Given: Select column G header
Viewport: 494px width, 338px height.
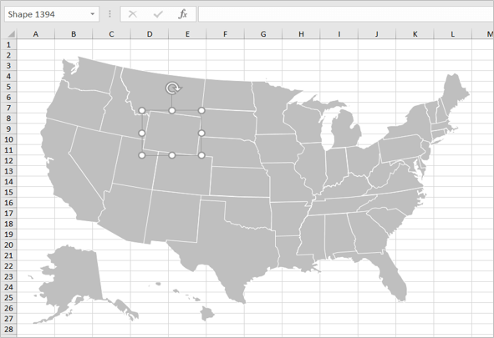Looking at the screenshot, I should point(263,34).
